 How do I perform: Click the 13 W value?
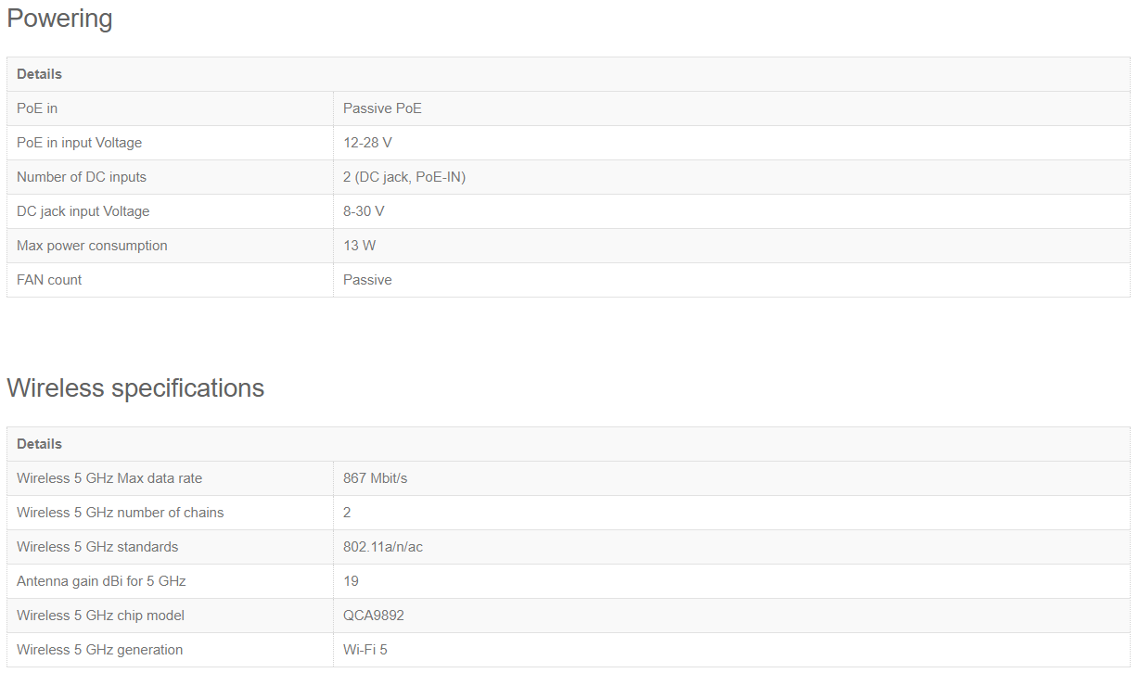(x=359, y=246)
